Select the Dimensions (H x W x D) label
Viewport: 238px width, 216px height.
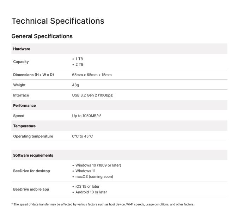pos(33,75)
